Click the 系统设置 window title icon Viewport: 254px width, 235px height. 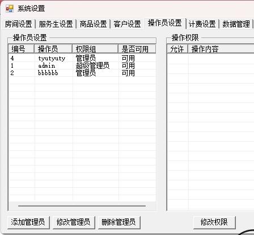click(10, 9)
